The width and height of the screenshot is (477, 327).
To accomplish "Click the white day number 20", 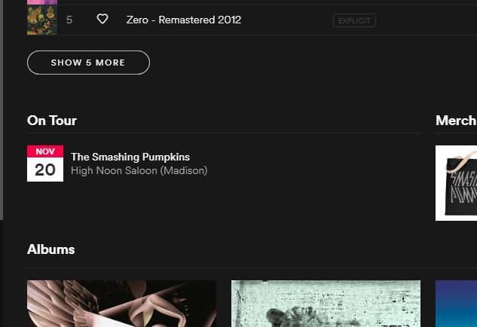I will coord(45,170).
